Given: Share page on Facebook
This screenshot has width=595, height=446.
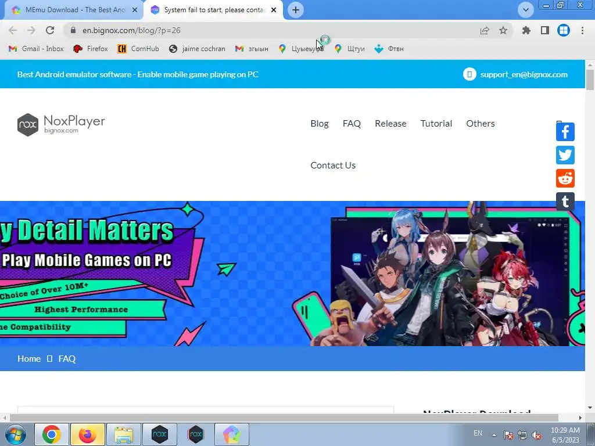Looking at the screenshot, I should (x=565, y=132).
